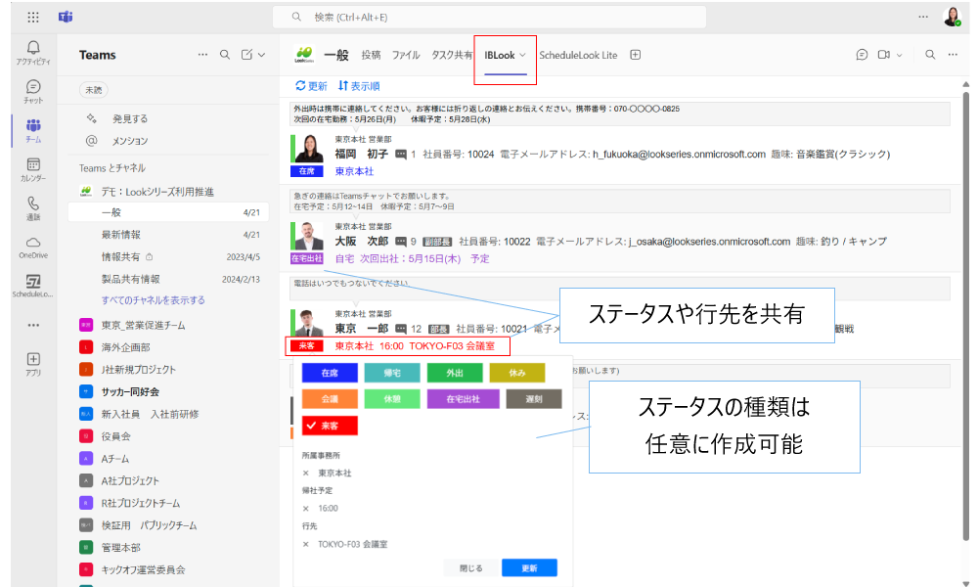
Task: Open message icon next to 福岡 初子
Action: pos(400,154)
